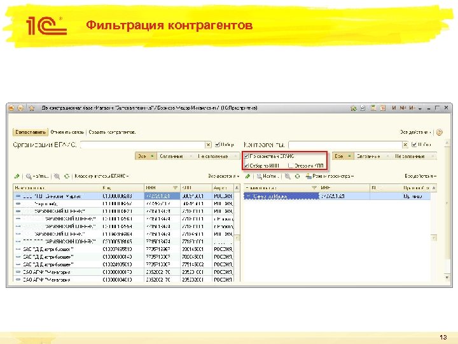Image resolution: width=458 pixels, height=344 pixels.
Task: Sort by the ИНН column header in Контрагенты table
Action: (344, 188)
